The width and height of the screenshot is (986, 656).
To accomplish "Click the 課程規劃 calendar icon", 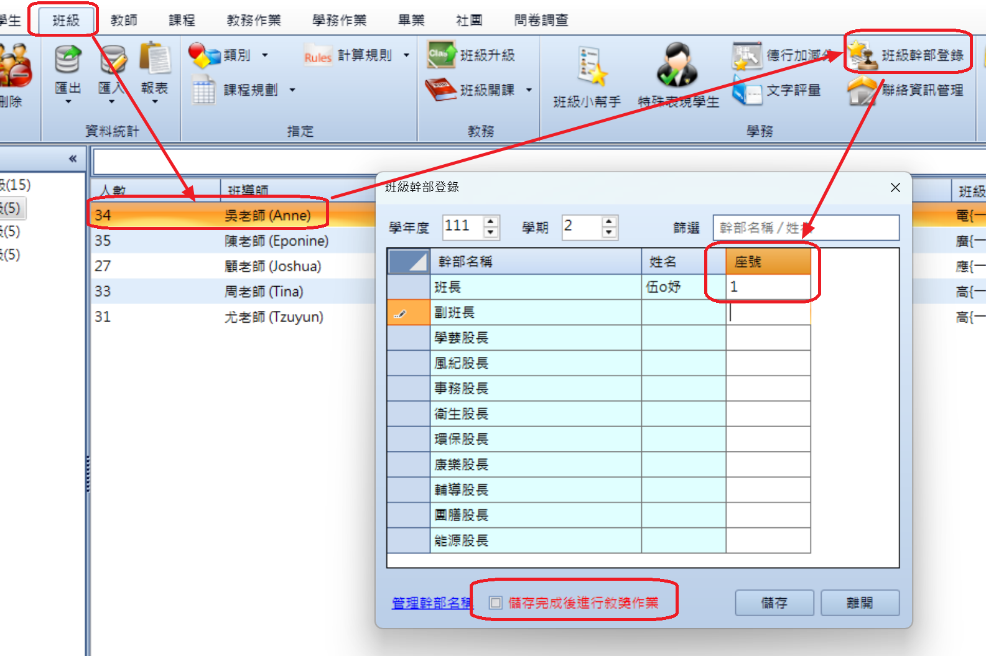I will 204,90.
